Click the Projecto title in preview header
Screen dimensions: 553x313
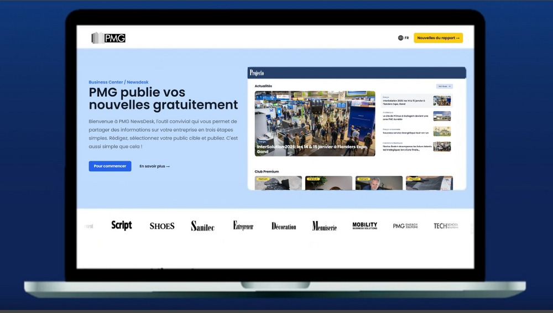point(257,73)
